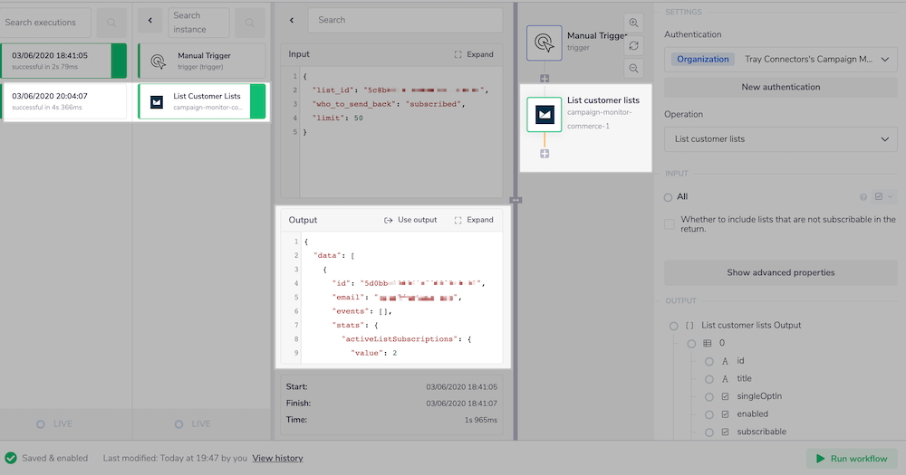Open the Authentication dropdown
Screen dimensions: 906x475
tap(780, 60)
